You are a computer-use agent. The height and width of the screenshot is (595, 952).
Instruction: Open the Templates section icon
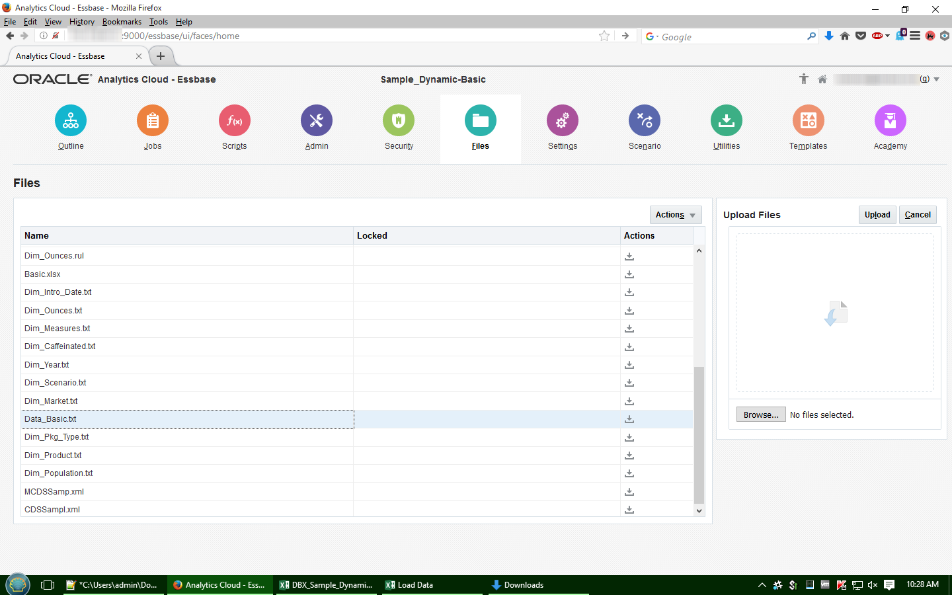[809, 121]
